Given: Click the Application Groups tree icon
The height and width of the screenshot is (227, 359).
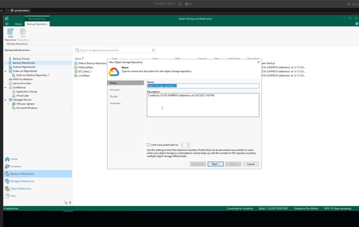Looking at the screenshot, I should 14,91.
